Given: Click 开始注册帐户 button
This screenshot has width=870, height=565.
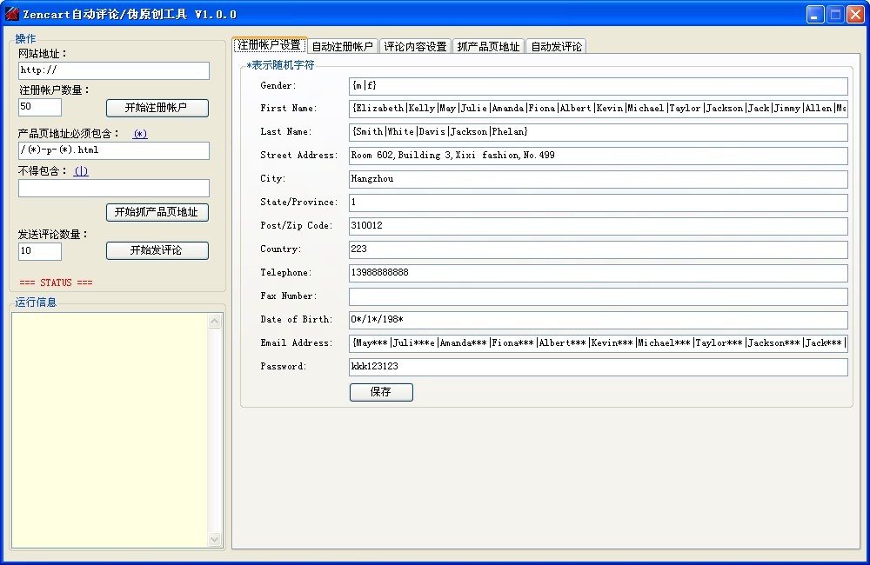Looking at the screenshot, I should 157,108.
